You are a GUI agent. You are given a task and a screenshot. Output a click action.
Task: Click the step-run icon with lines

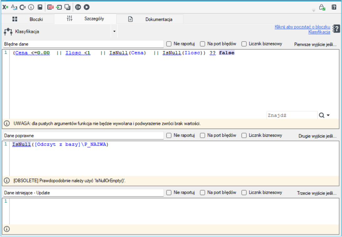(78, 7)
